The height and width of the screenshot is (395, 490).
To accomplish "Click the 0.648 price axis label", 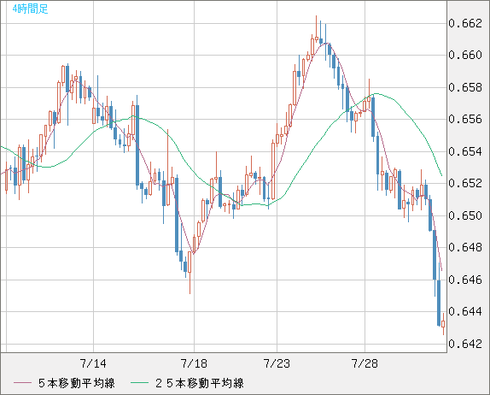I will tap(465, 247).
